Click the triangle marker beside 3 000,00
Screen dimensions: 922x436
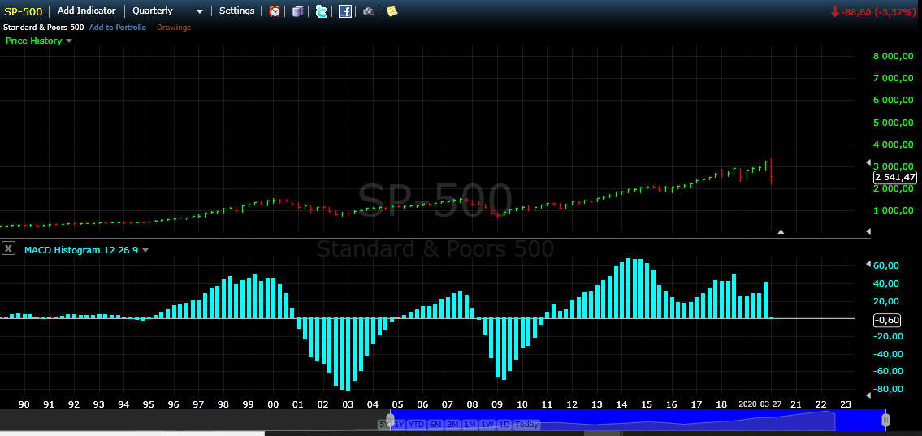click(x=868, y=162)
